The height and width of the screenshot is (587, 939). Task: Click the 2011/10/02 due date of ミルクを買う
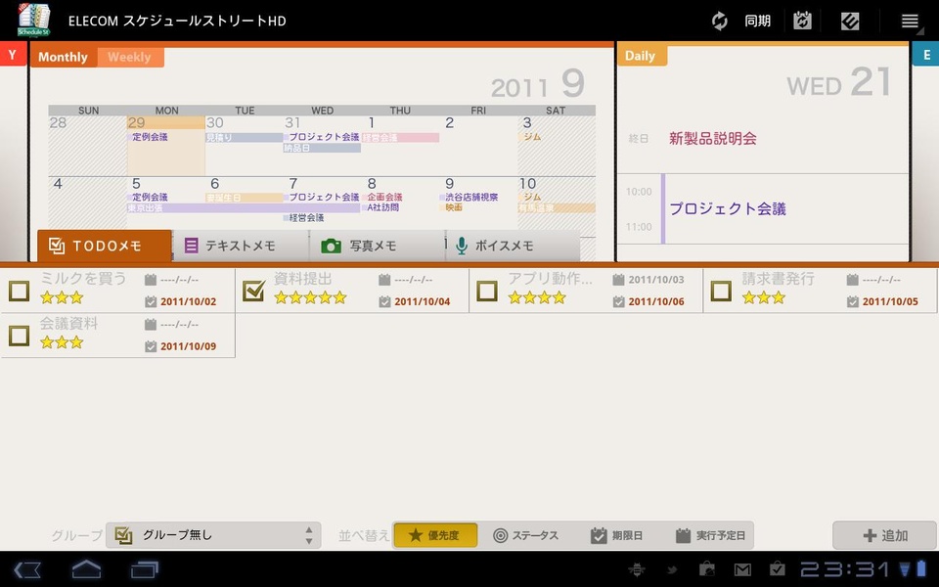pos(188,301)
